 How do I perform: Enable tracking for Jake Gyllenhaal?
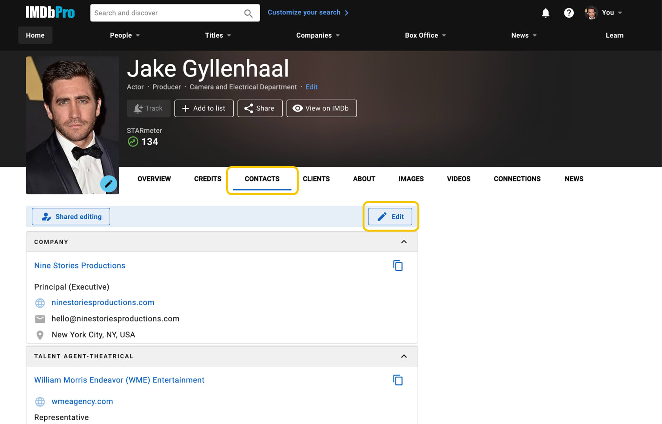(149, 108)
